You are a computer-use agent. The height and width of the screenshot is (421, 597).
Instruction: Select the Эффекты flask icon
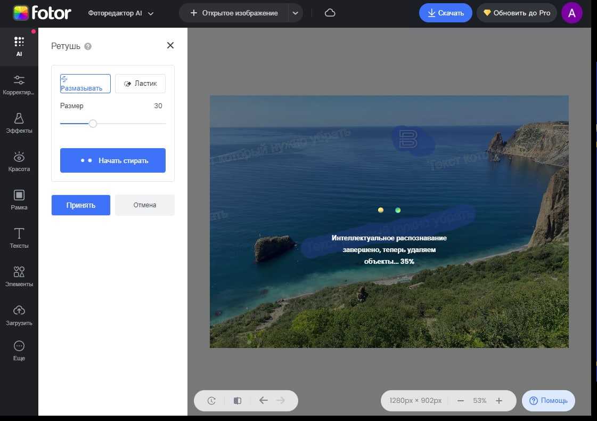click(x=19, y=123)
